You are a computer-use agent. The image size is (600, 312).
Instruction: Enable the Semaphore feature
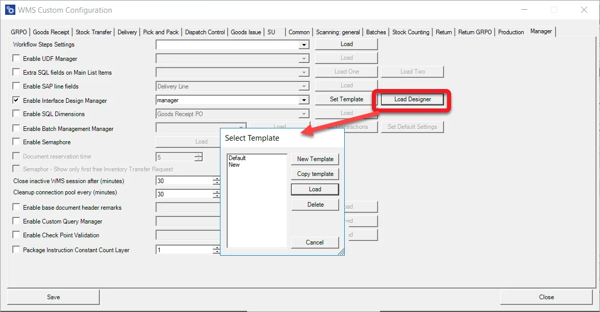[16, 142]
